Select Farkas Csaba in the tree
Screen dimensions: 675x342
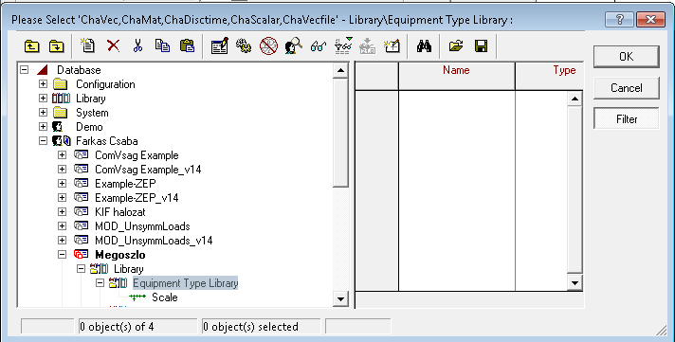click(x=107, y=141)
